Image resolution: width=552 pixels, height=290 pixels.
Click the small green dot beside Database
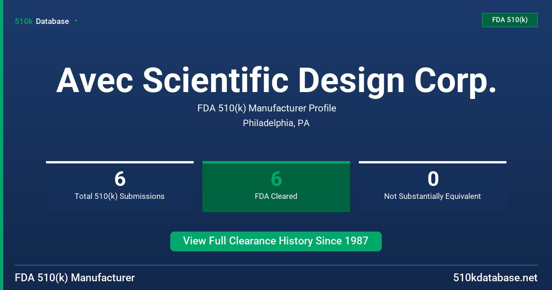point(76,21)
